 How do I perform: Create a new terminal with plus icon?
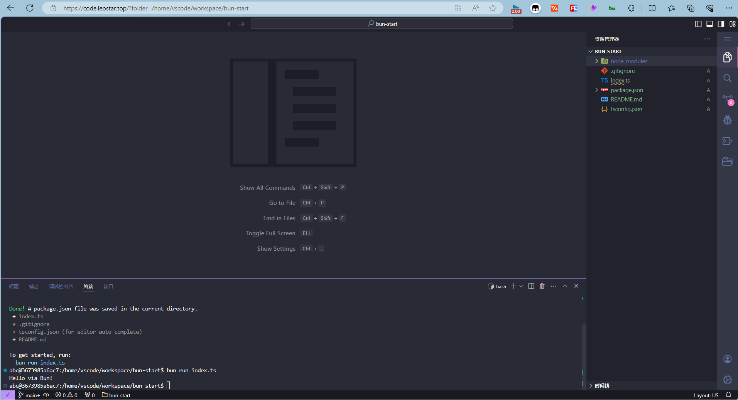point(513,286)
